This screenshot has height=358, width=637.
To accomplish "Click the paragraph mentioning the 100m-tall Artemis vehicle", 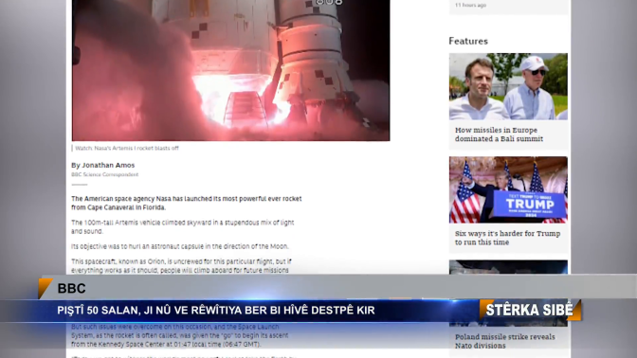I will pos(182,227).
